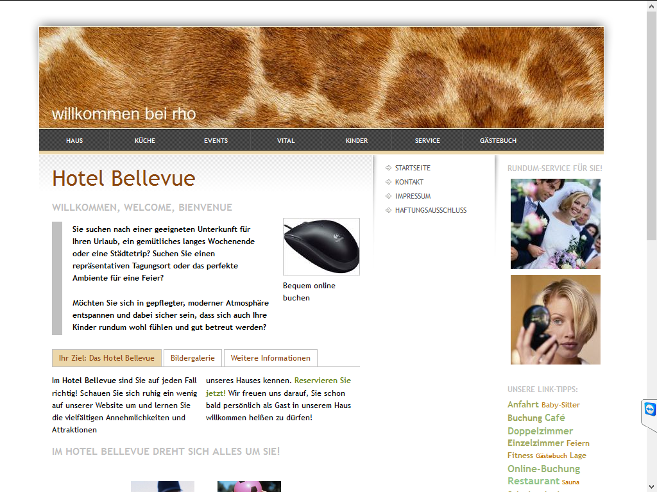This screenshot has width=657, height=492.
Task: Switch to the Bildergalerie tab
Action: pos(192,358)
